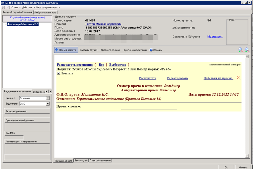Click Просмотр списков in toolbar
253x169 pixels.
coord(110,50)
